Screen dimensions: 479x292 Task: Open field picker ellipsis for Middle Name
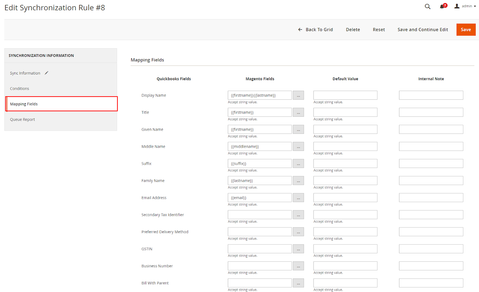tap(298, 147)
